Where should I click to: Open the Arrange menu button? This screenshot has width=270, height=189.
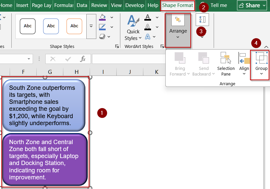point(178,30)
